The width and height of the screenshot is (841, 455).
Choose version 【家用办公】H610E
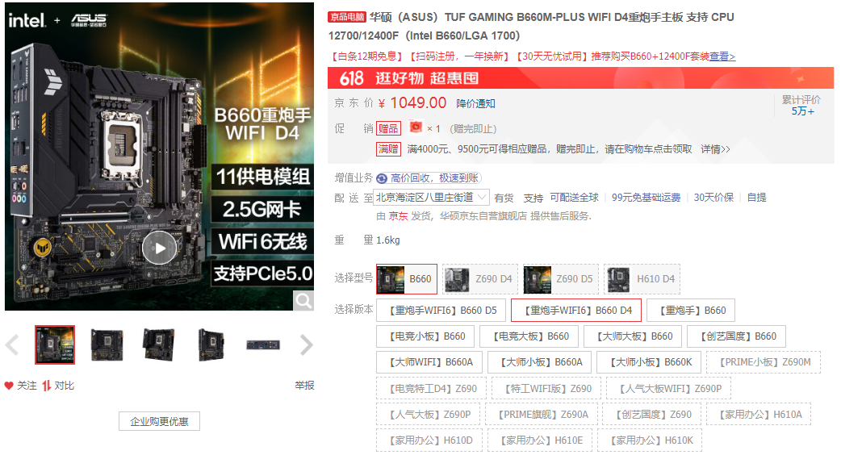point(540,440)
